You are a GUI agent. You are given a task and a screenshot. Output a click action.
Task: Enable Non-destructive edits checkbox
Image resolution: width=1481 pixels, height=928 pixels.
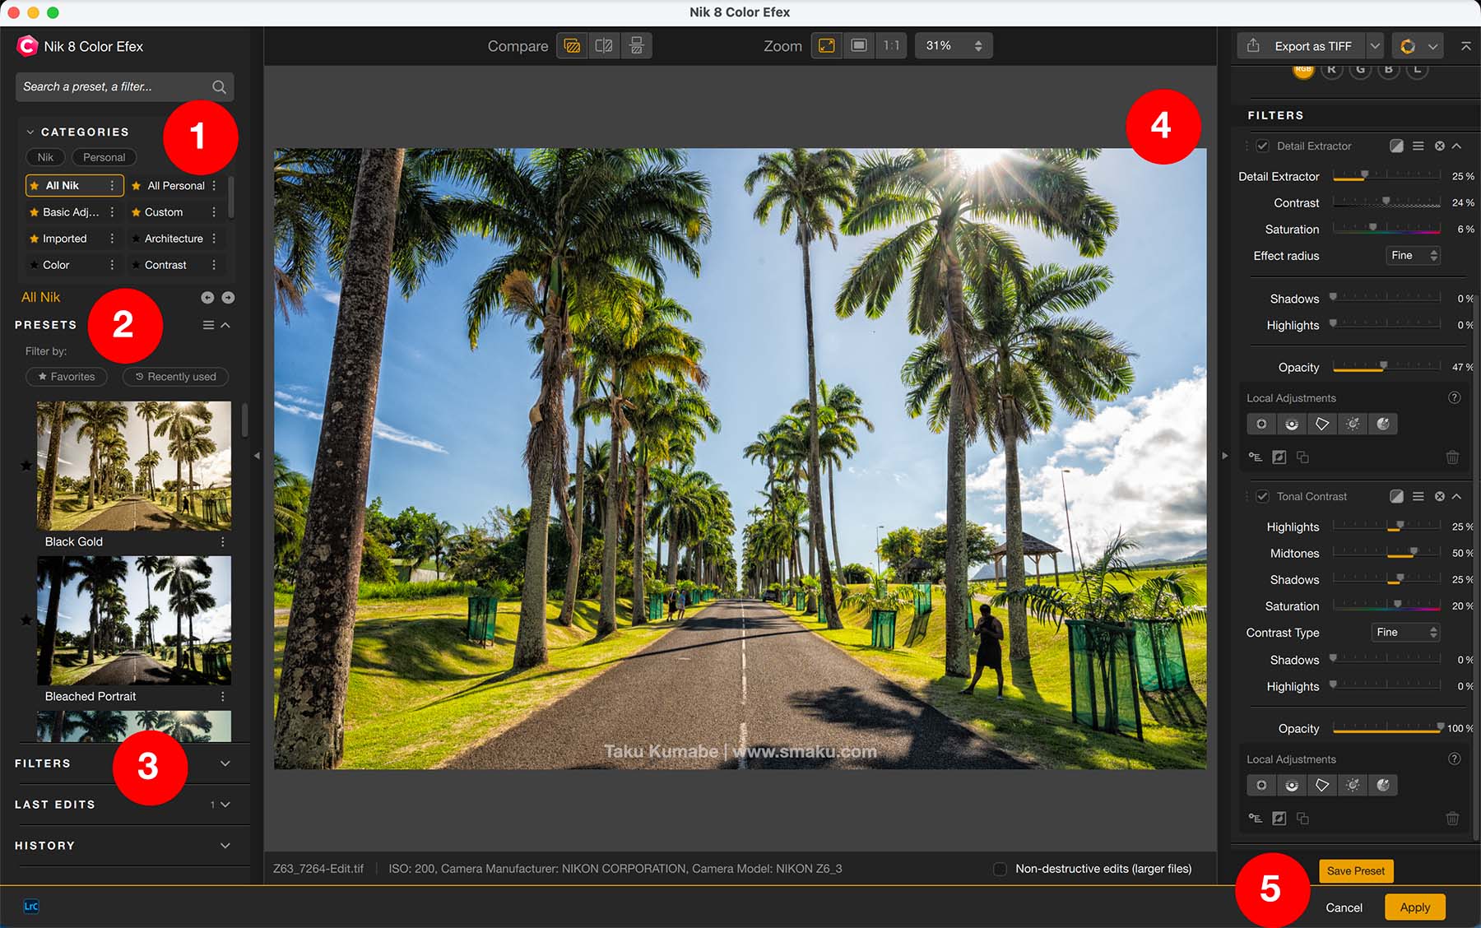coord(1000,870)
